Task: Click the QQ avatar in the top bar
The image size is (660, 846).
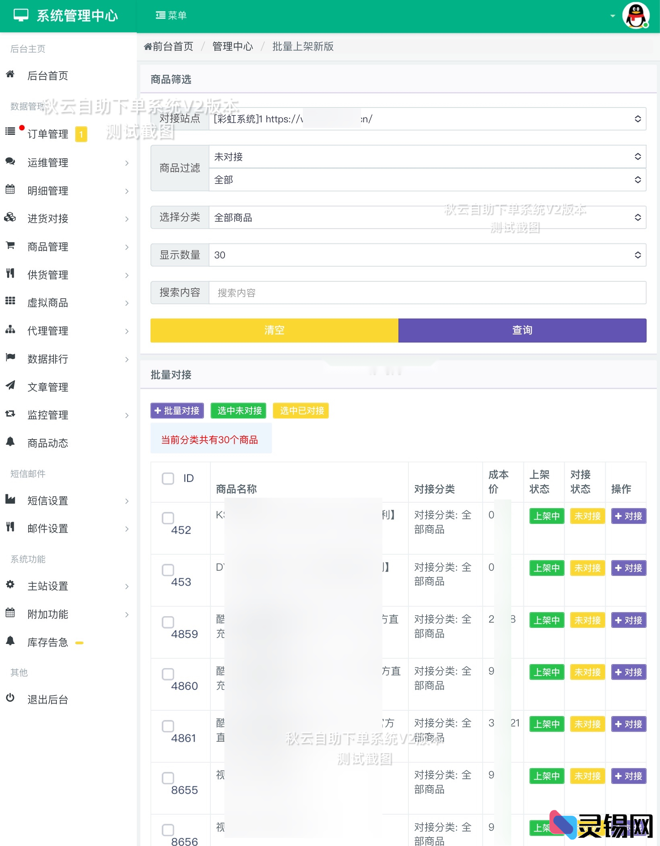Action: (x=636, y=15)
